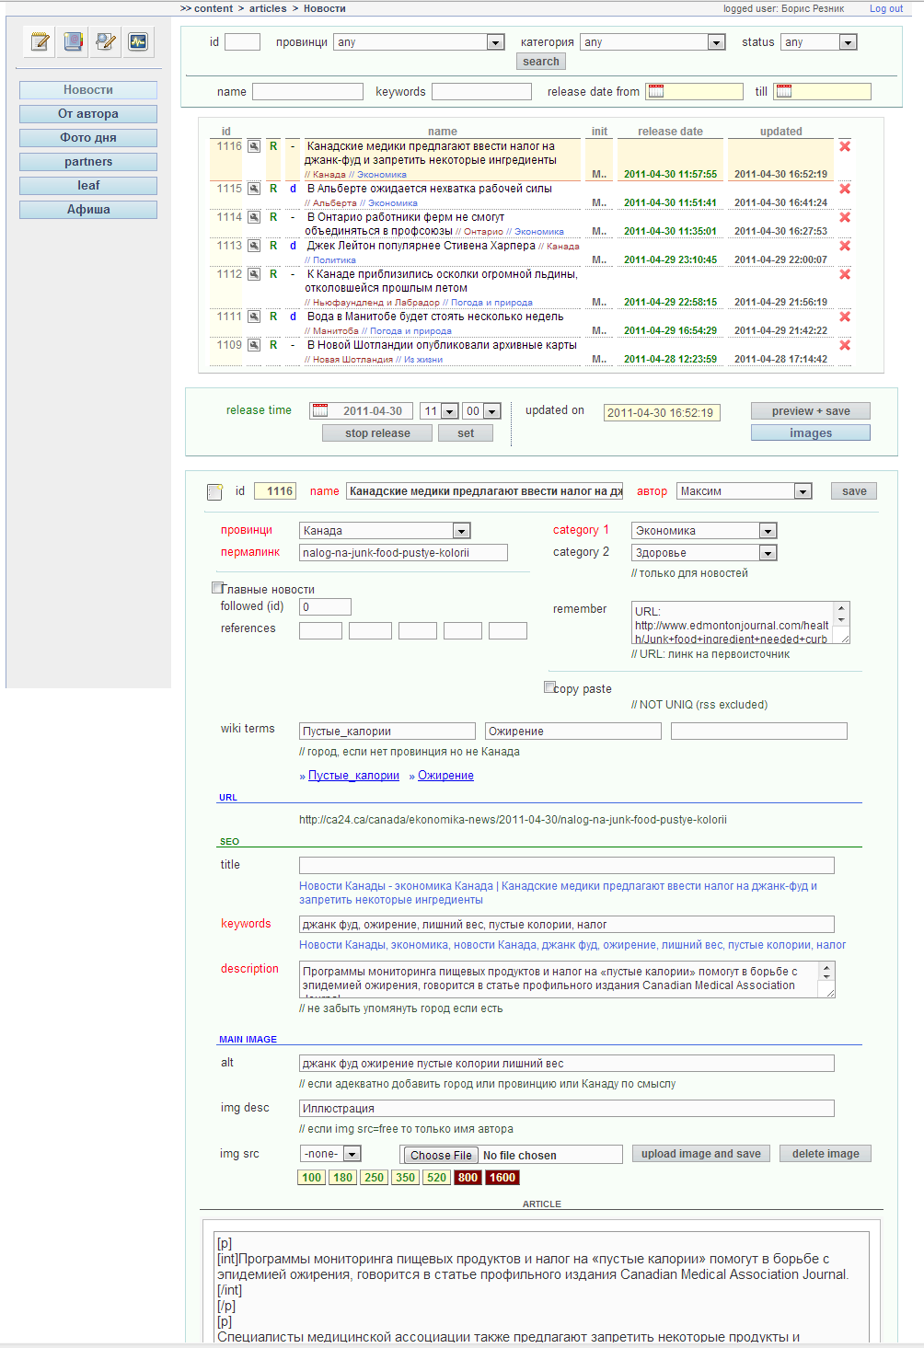
Task: Open preview icon for article 1114
Action: [x=254, y=217]
